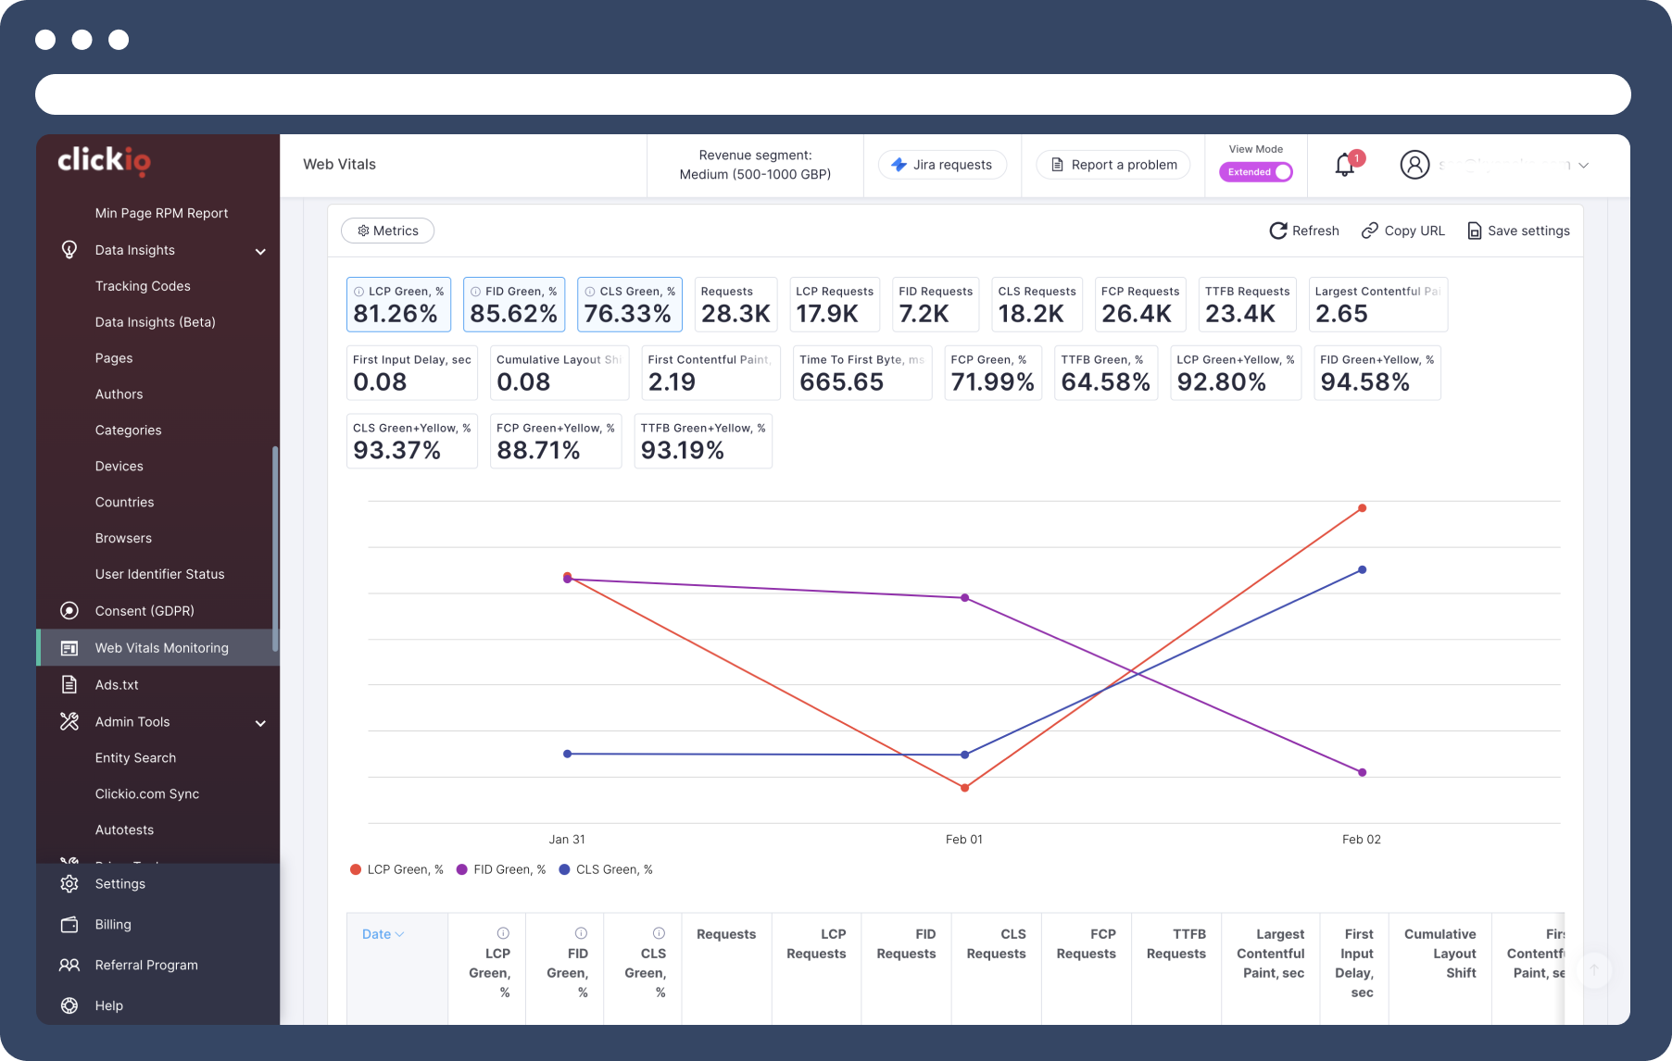Click the Save settings document icon
Viewport: 1672px width, 1061px height.
tap(1474, 231)
